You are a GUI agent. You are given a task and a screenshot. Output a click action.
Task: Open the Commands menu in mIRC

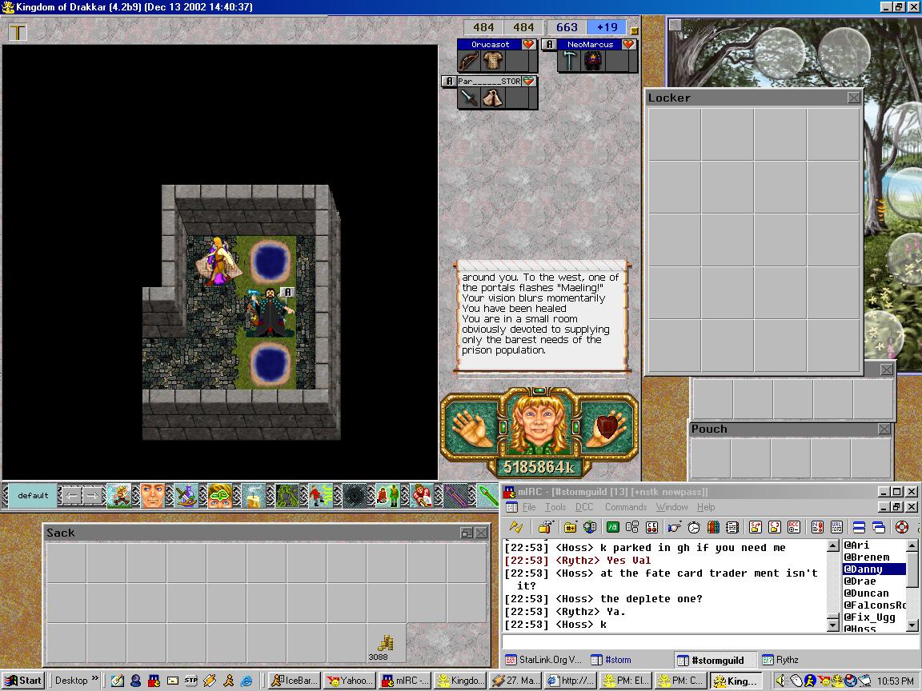(x=625, y=507)
